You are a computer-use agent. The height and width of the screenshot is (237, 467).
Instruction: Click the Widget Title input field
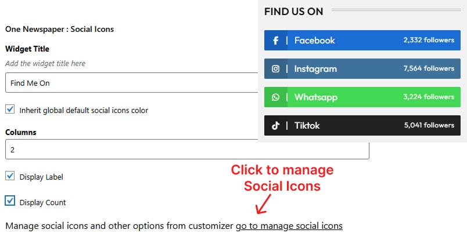pyautogui.click(x=131, y=83)
